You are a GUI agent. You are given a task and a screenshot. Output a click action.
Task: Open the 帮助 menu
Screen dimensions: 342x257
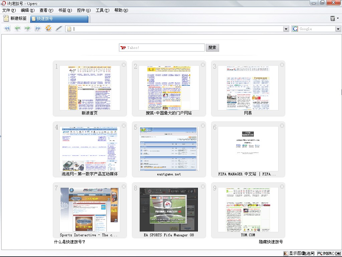click(x=121, y=10)
